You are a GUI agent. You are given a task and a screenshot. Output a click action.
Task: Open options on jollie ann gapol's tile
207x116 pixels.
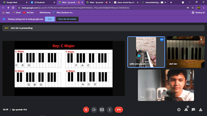pos(162,39)
